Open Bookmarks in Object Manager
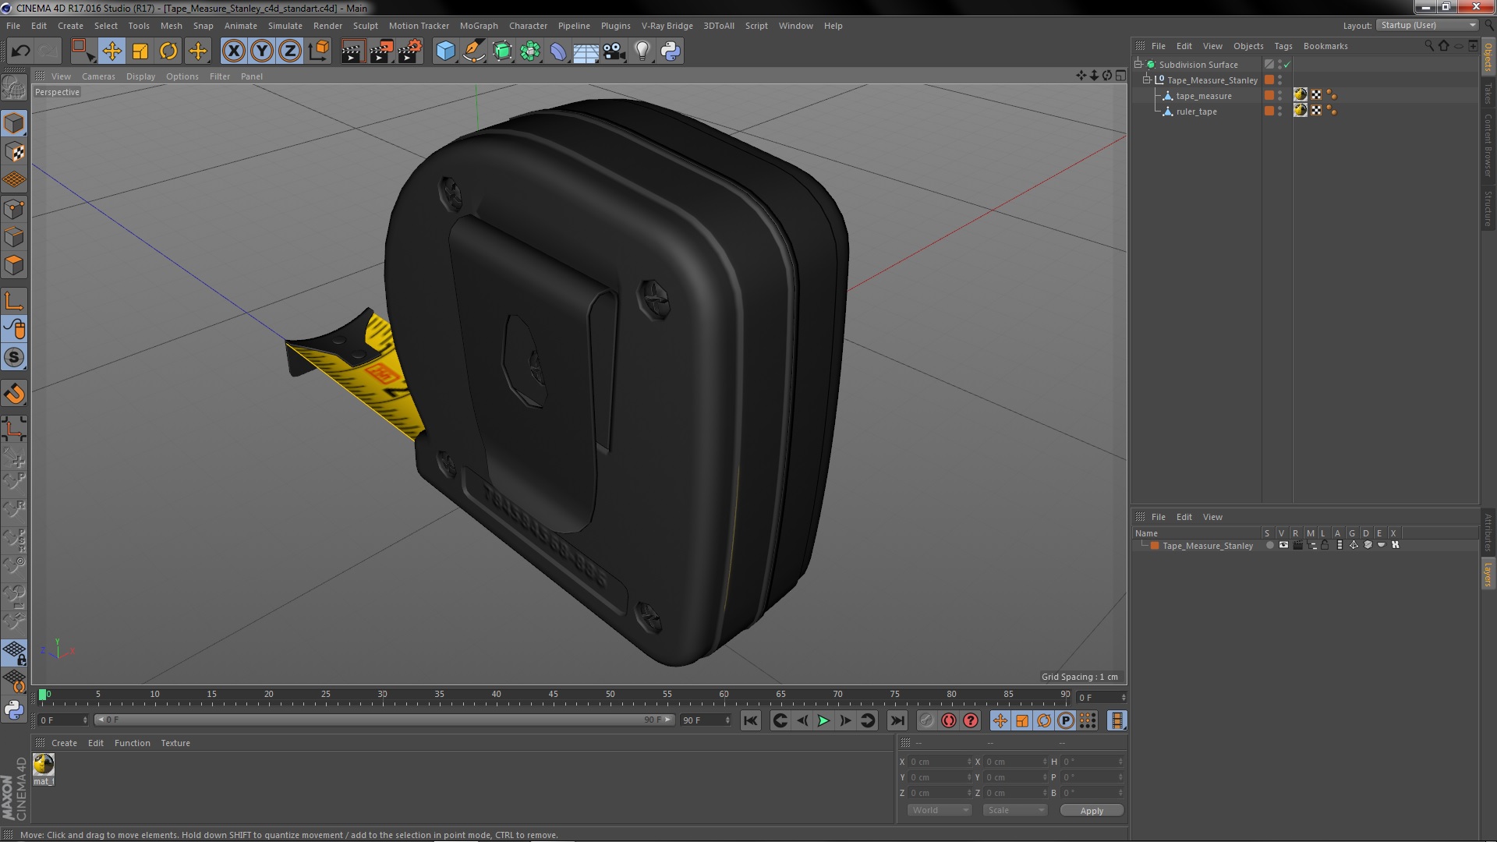This screenshot has height=842, width=1497. (x=1325, y=46)
